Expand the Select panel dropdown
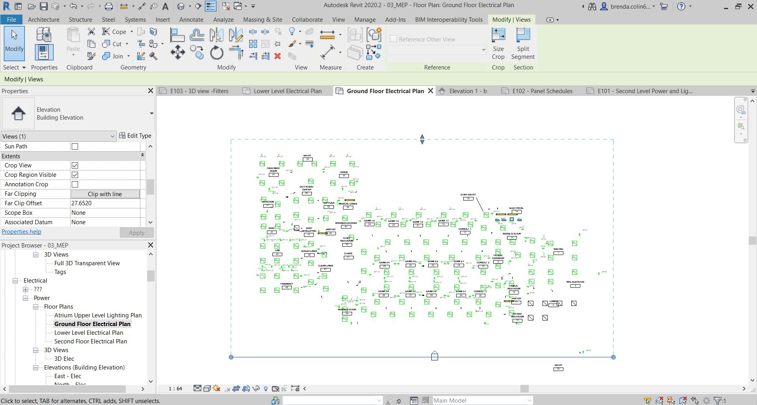This screenshot has width=757, height=405. (x=14, y=67)
